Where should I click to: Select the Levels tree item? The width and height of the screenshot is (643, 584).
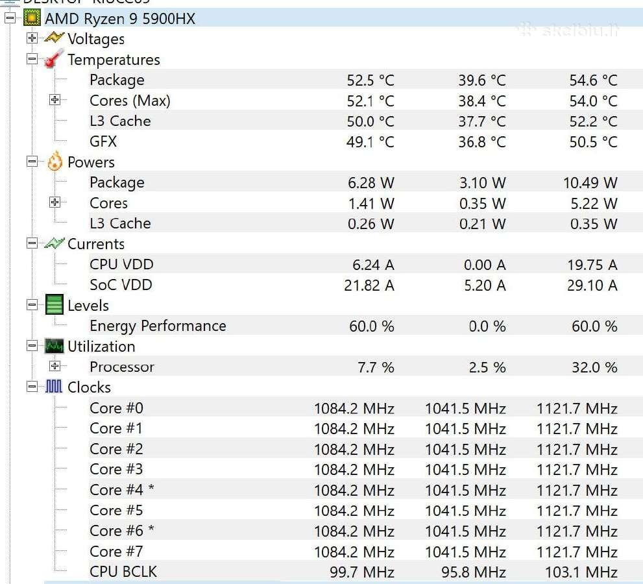tap(88, 306)
